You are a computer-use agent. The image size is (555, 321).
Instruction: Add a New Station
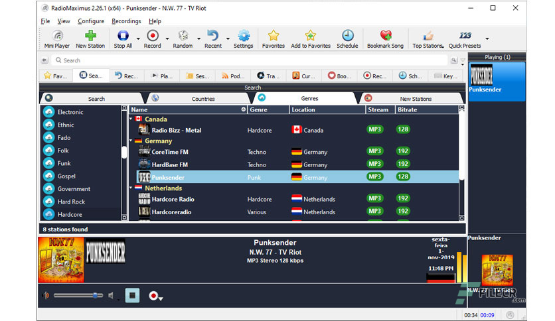(x=90, y=39)
